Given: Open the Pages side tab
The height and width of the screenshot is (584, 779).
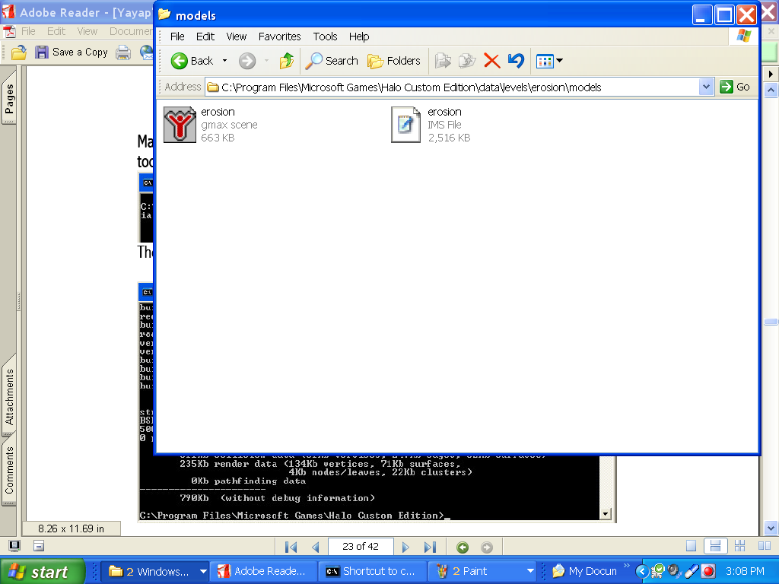Looking at the screenshot, I should 9,99.
